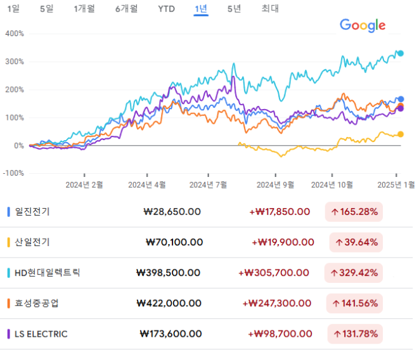
Task: Click the 0% y-axis label
Action: click(x=19, y=146)
